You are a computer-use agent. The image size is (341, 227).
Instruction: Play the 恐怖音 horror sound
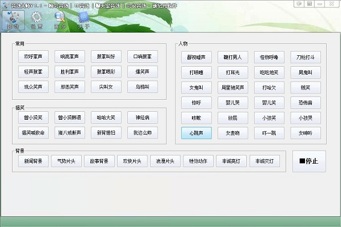(x=306, y=103)
